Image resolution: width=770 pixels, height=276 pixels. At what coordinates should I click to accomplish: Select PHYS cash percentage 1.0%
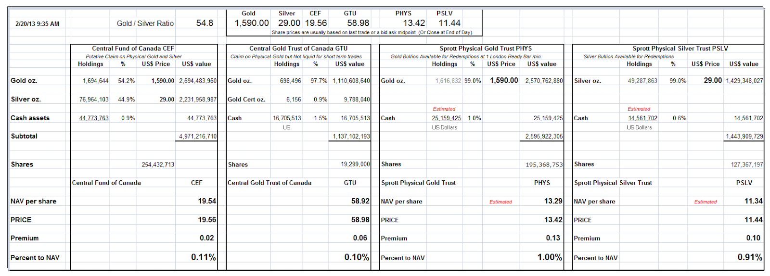coord(474,118)
